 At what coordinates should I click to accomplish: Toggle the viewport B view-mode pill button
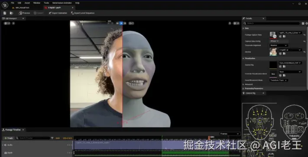236,23
